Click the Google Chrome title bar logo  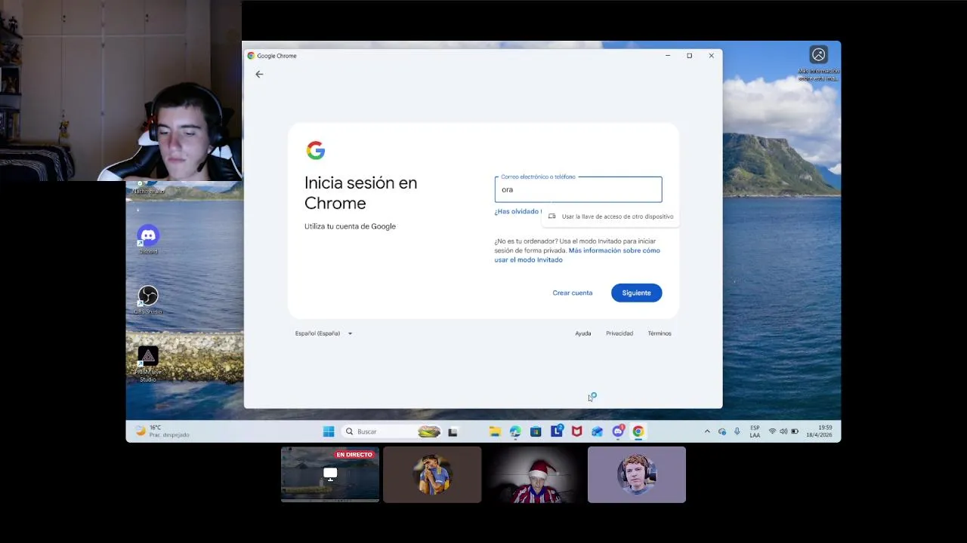point(251,56)
